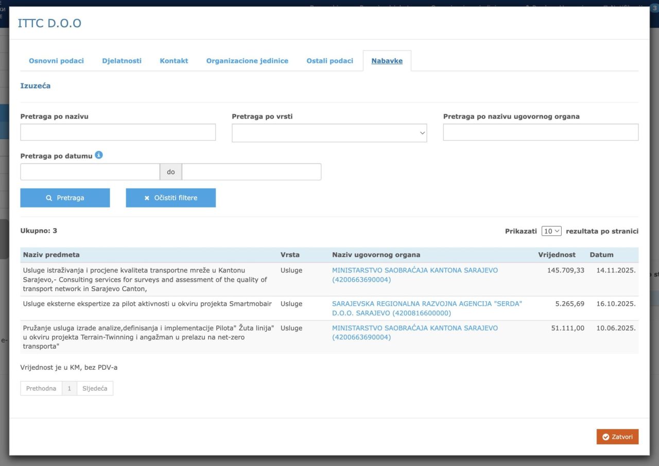Select the Ostali podaci tab
Screen dimensions: 659x466
[329, 61]
